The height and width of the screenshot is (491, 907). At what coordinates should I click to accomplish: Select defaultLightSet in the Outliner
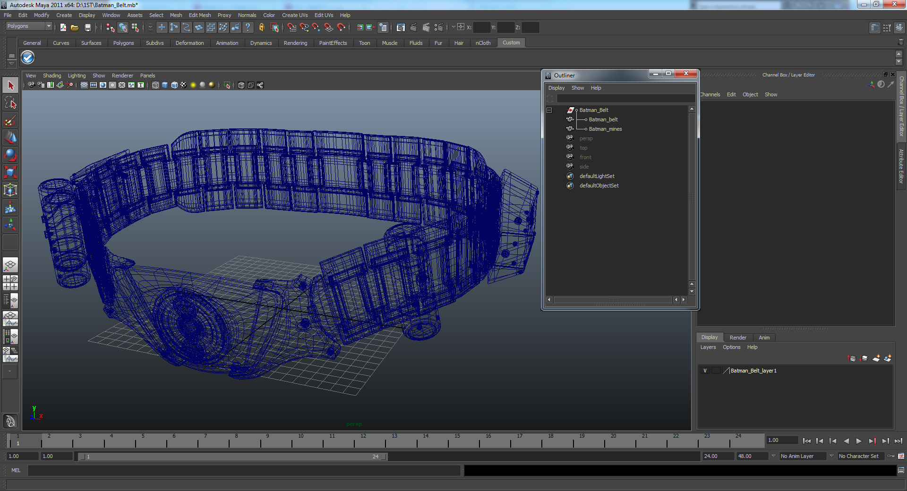click(x=597, y=176)
